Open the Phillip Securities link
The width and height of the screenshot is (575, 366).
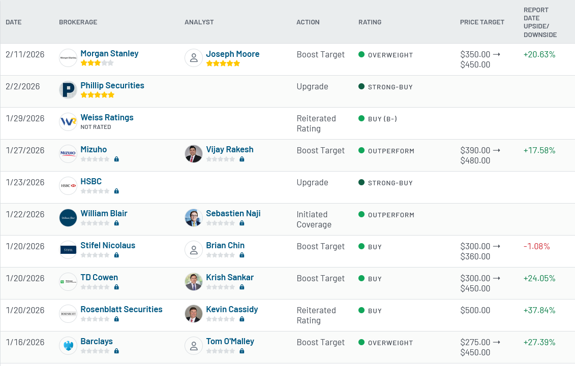coord(112,85)
